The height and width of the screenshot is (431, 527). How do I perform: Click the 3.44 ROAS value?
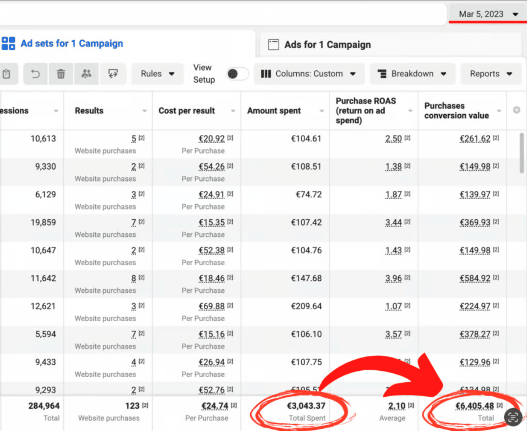pyautogui.click(x=394, y=222)
